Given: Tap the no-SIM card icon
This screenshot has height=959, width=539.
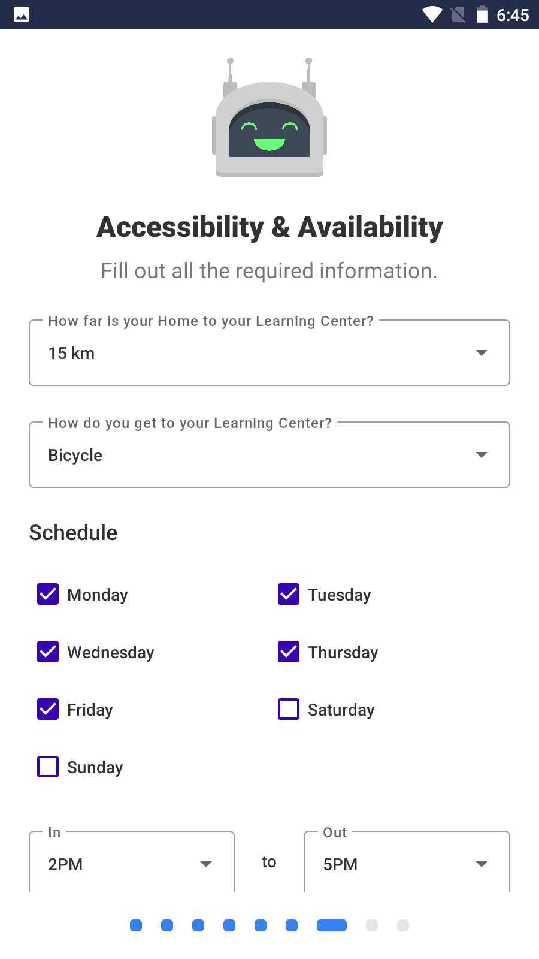Looking at the screenshot, I should click(x=458, y=14).
